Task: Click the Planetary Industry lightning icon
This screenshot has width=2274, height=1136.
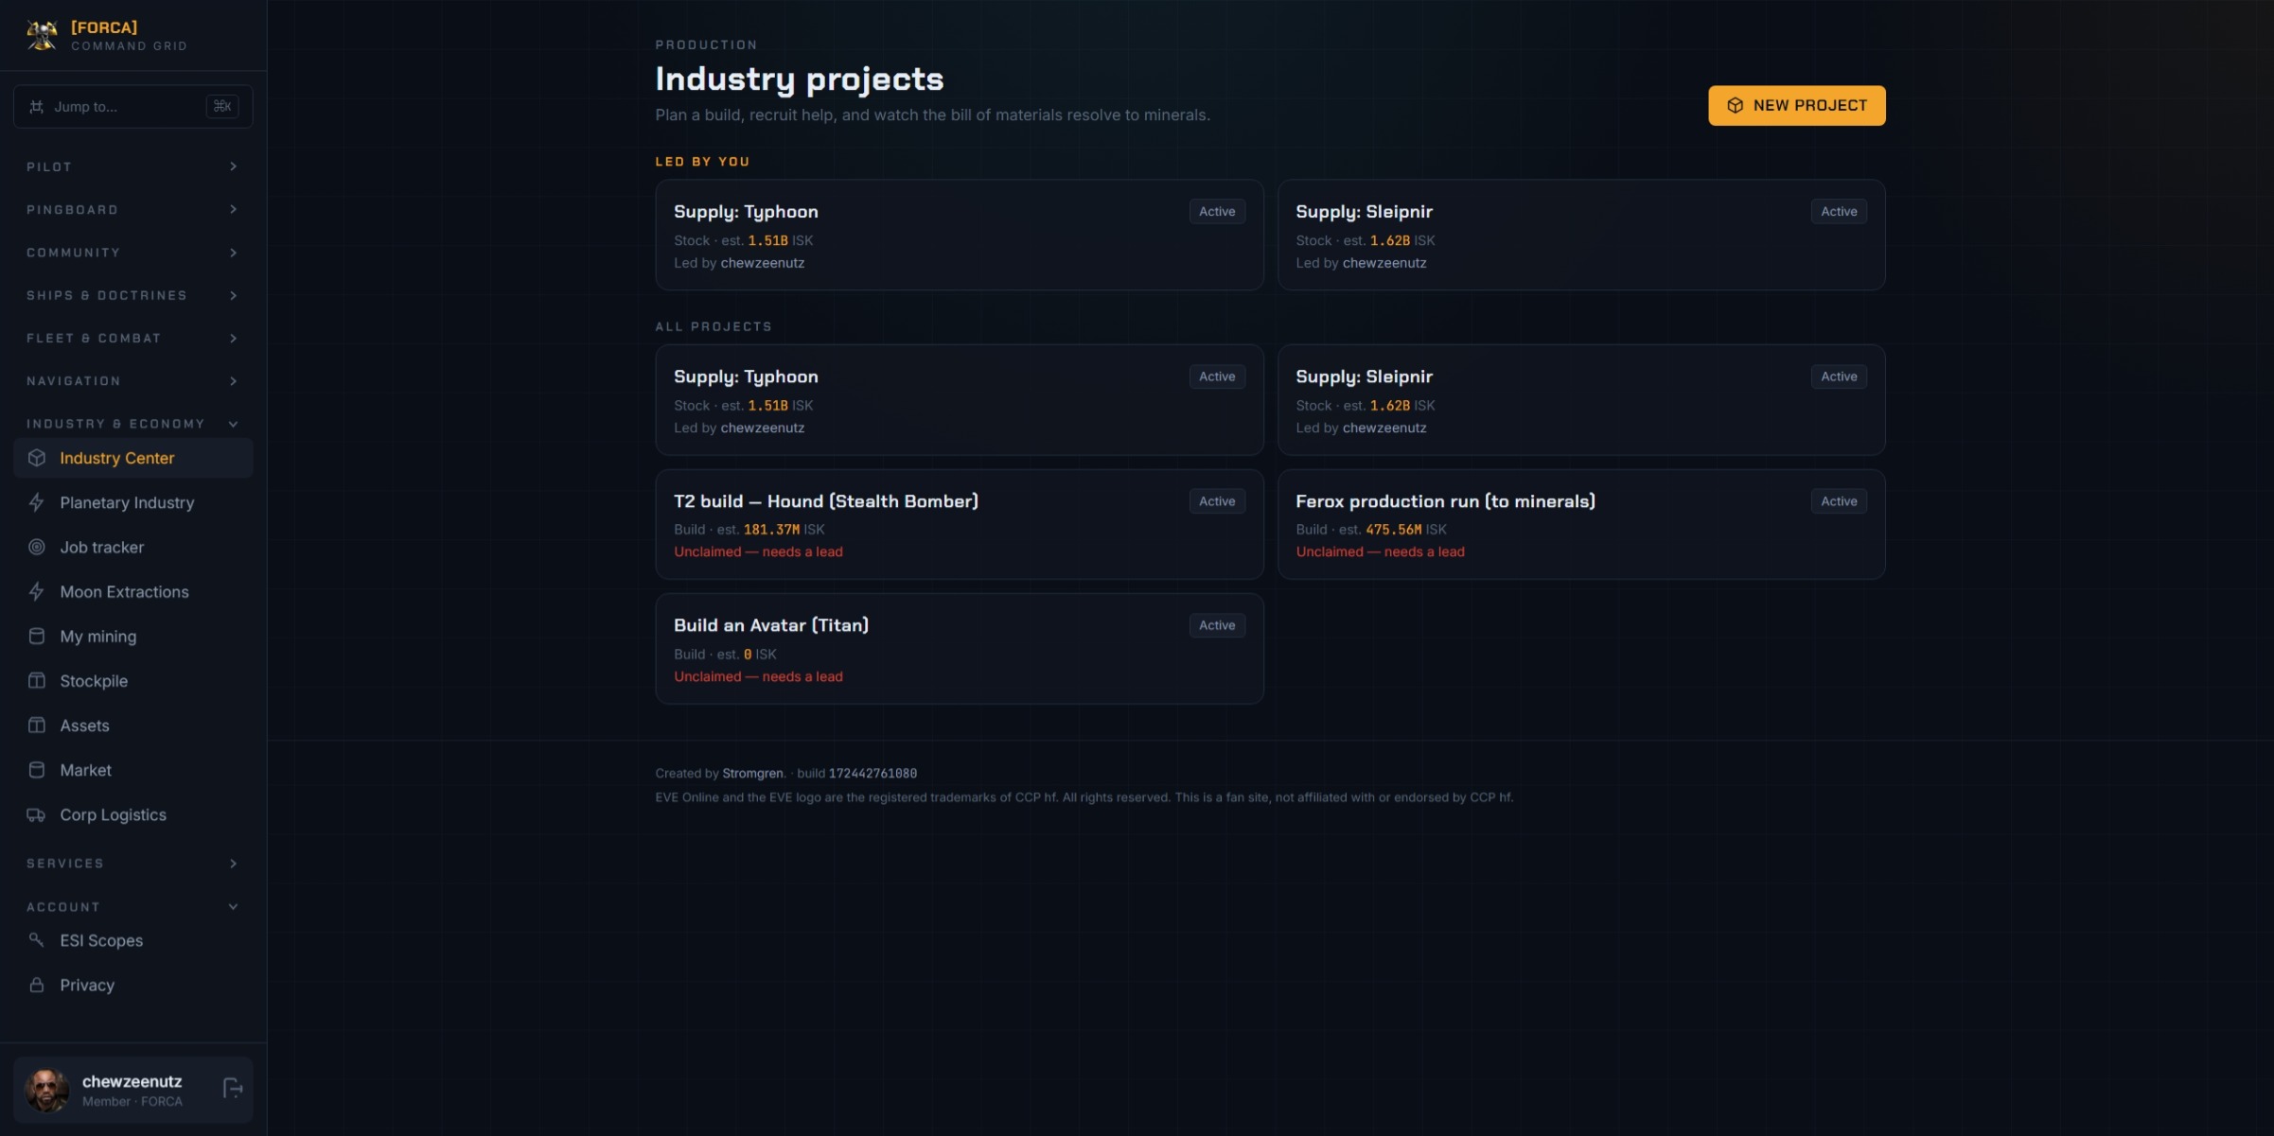Action: (x=37, y=502)
